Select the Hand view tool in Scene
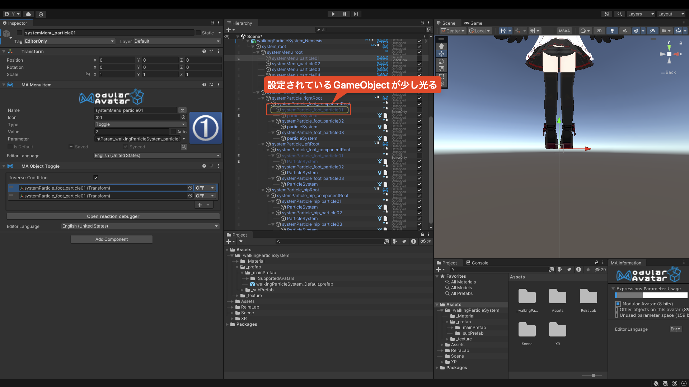This screenshot has width=689, height=387. point(441,46)
